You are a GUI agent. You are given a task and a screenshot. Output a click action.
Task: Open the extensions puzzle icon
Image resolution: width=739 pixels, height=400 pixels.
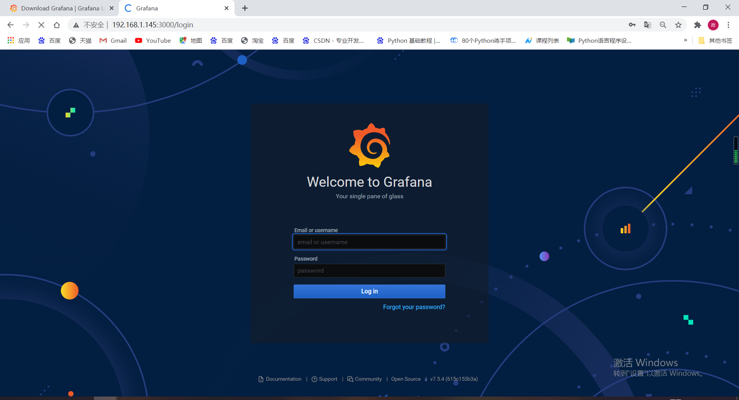click(x=697, y=25)
